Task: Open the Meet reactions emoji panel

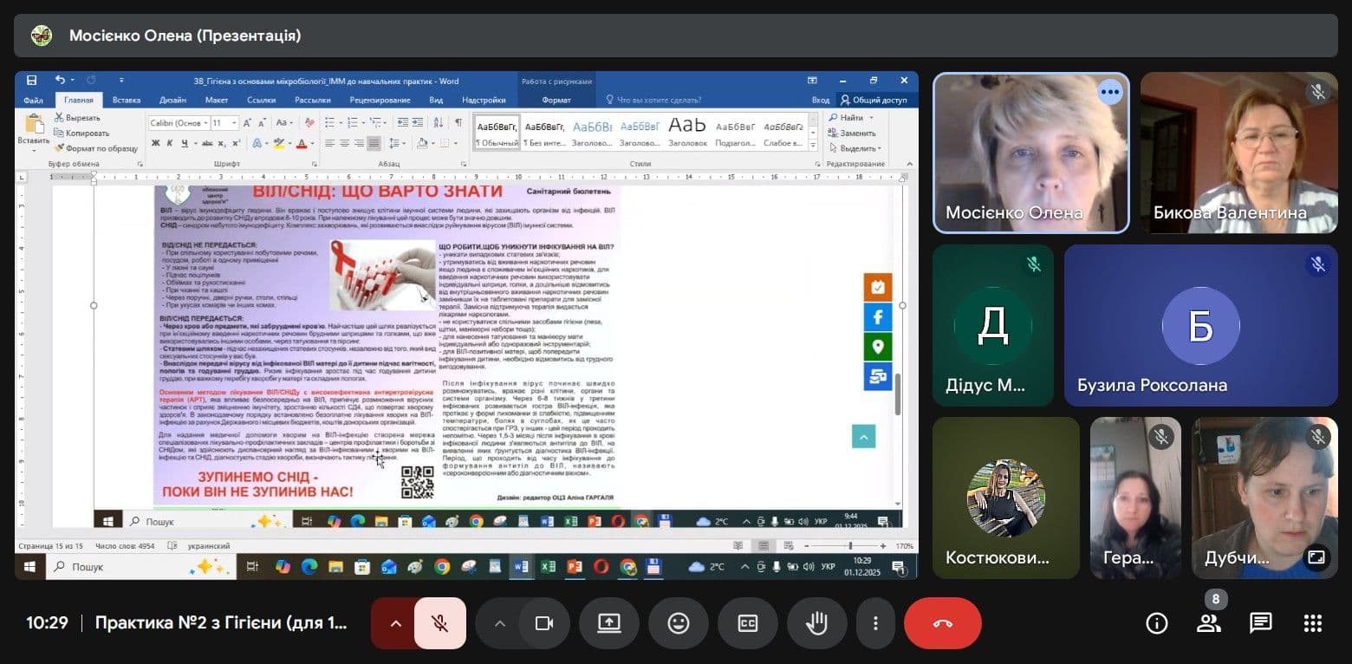Action: (679, 623)
